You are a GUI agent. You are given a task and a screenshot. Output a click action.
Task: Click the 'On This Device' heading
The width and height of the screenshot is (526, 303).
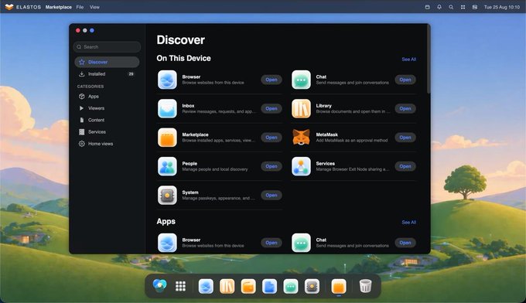coord(183,58)
